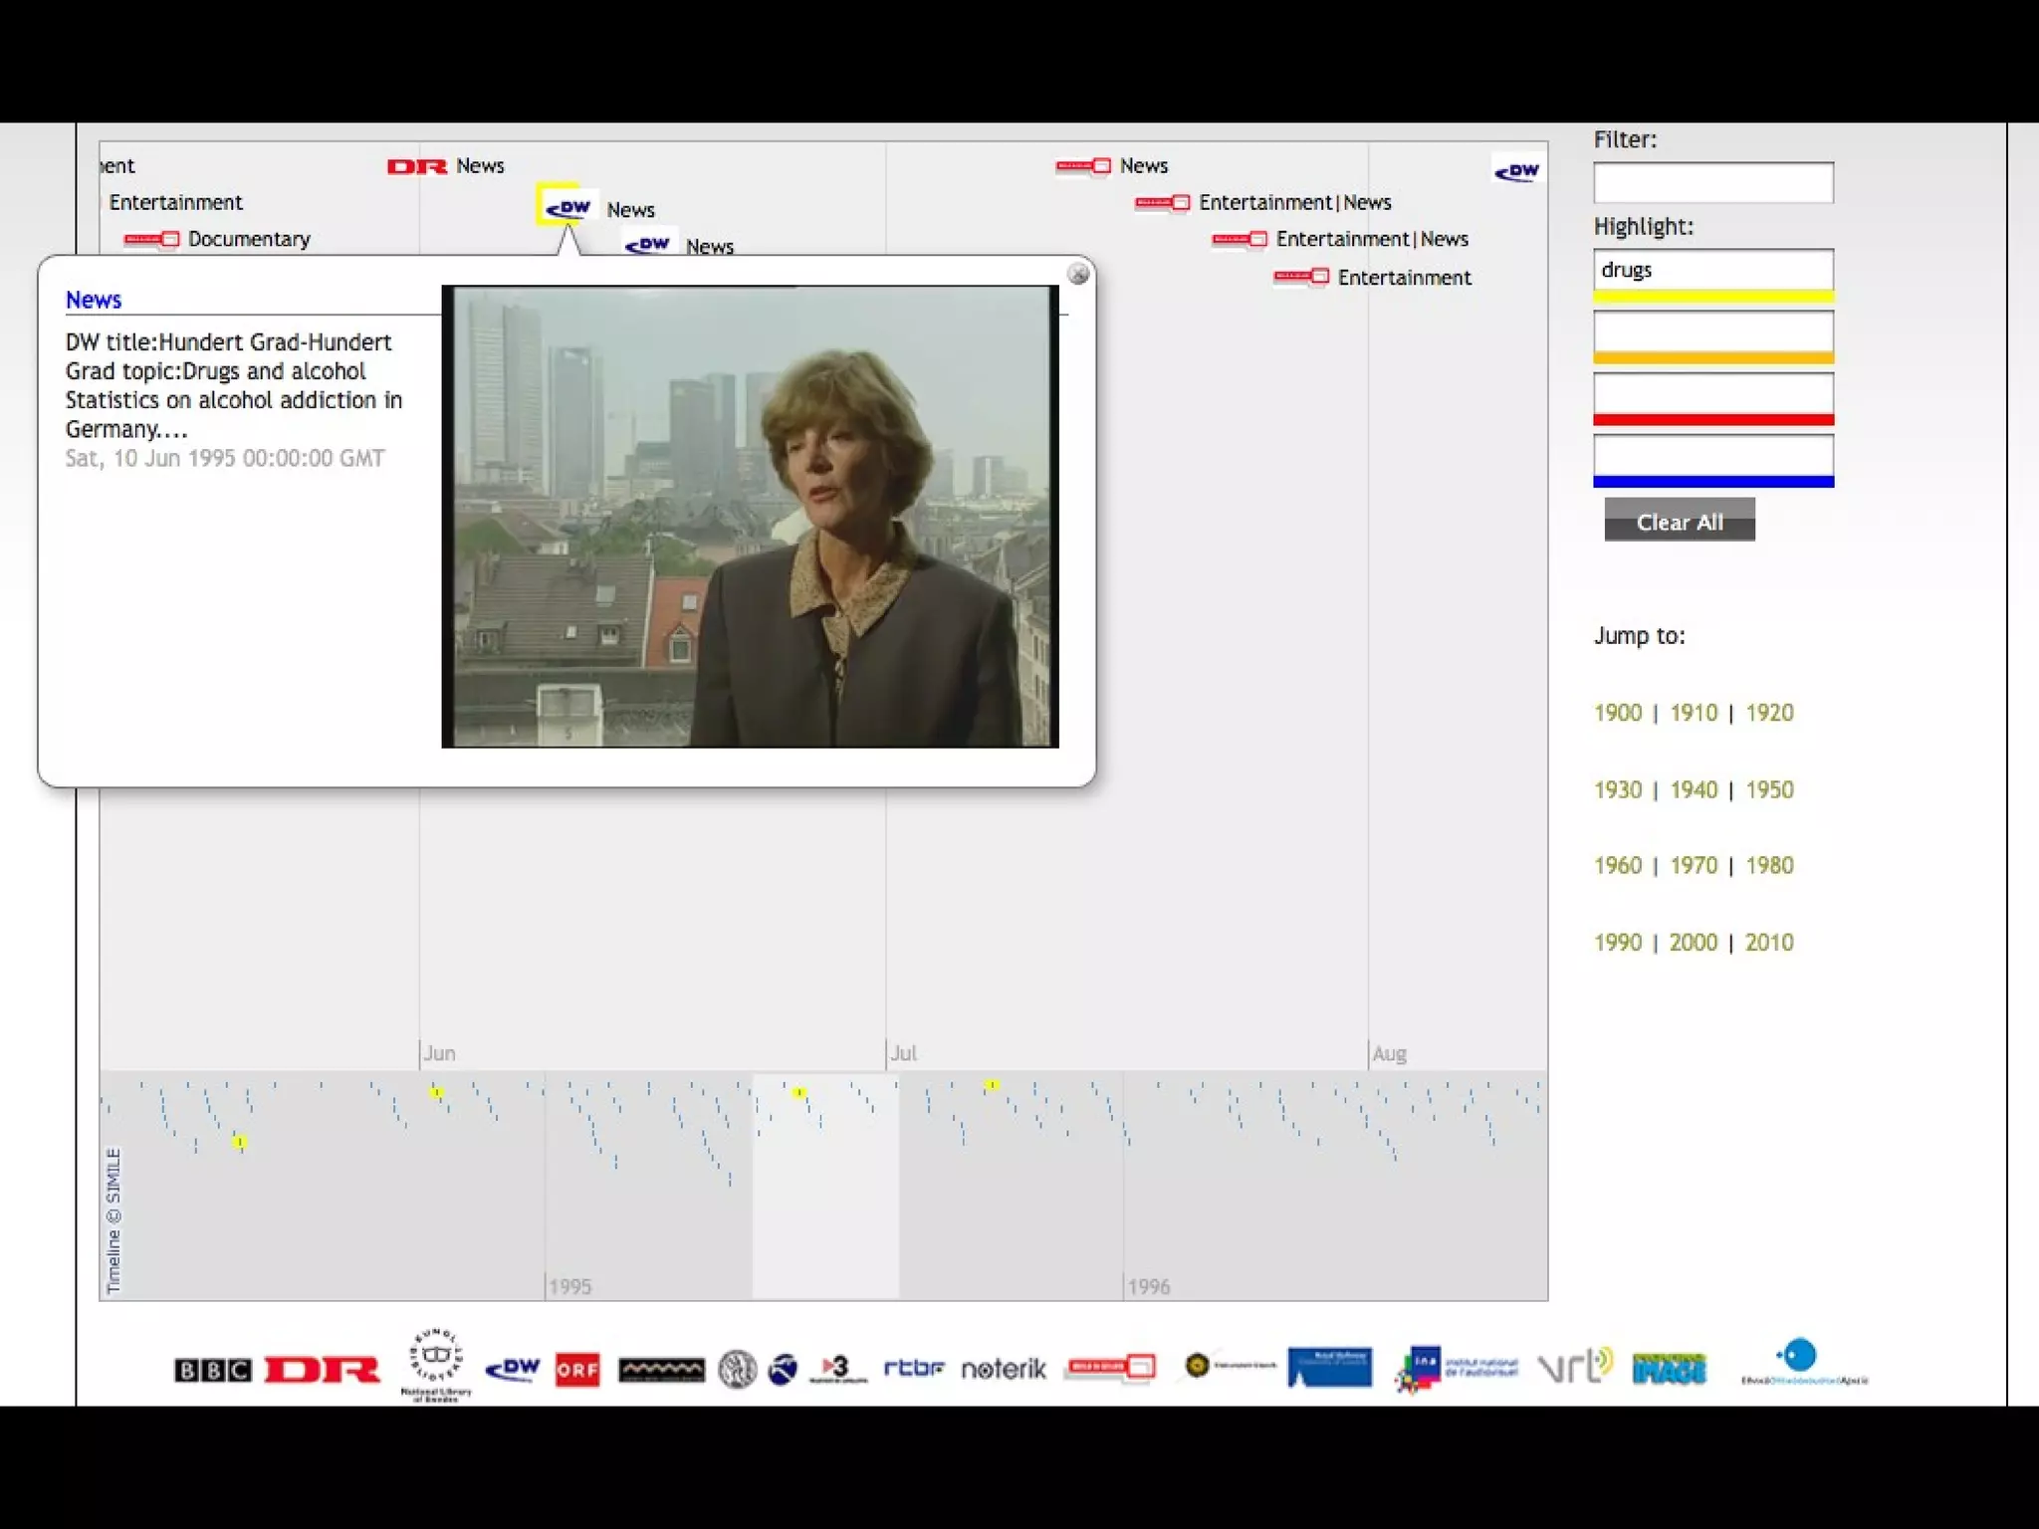This screenshot has height=1529, width=2039.
Task: Click the National Library of Sweden logo
Action: click(435, 1364)
